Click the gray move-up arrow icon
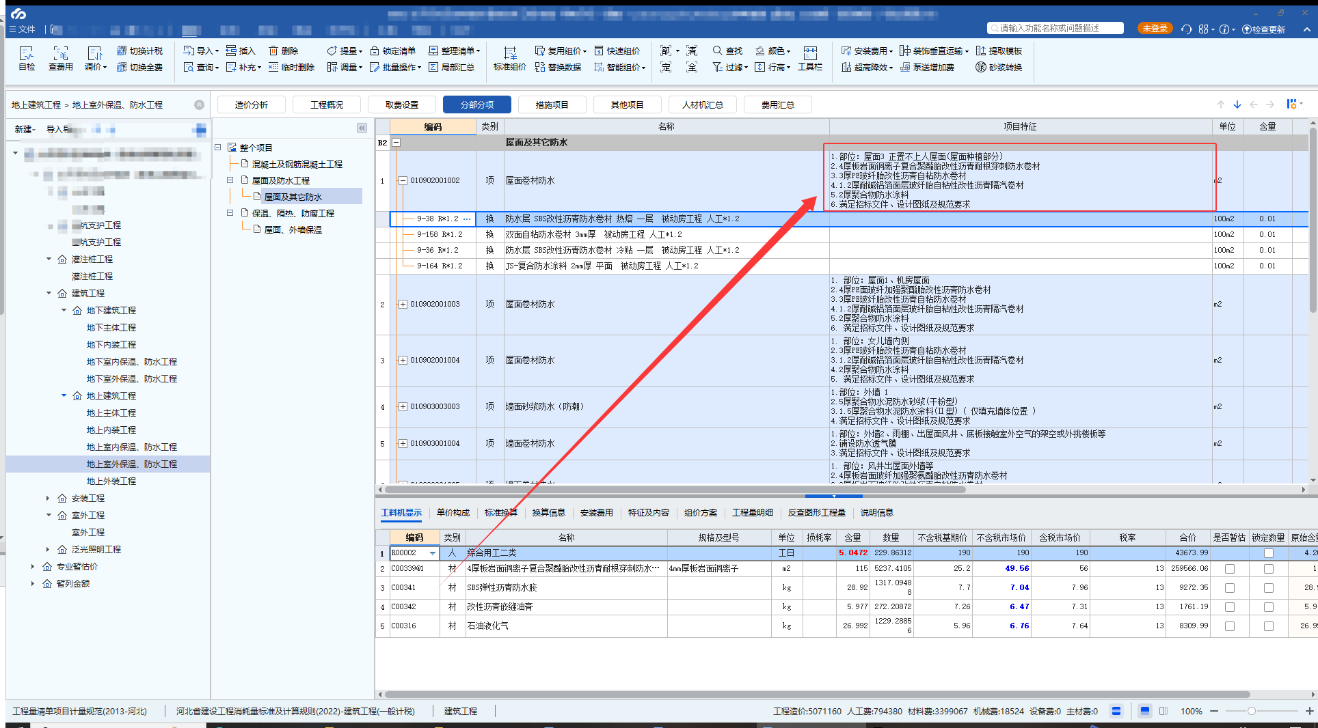Viewport: 1318px width, 728px height. pos(1221,104)
